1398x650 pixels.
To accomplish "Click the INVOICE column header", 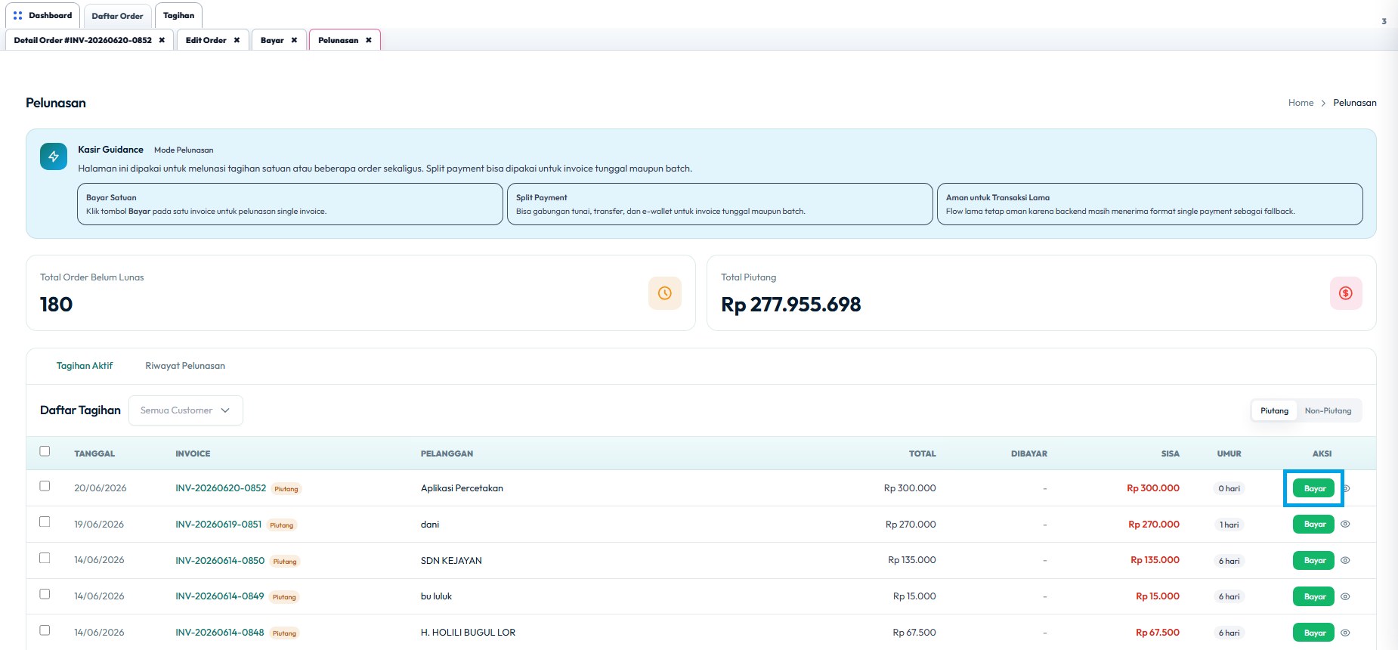I will tap(193, 453).
